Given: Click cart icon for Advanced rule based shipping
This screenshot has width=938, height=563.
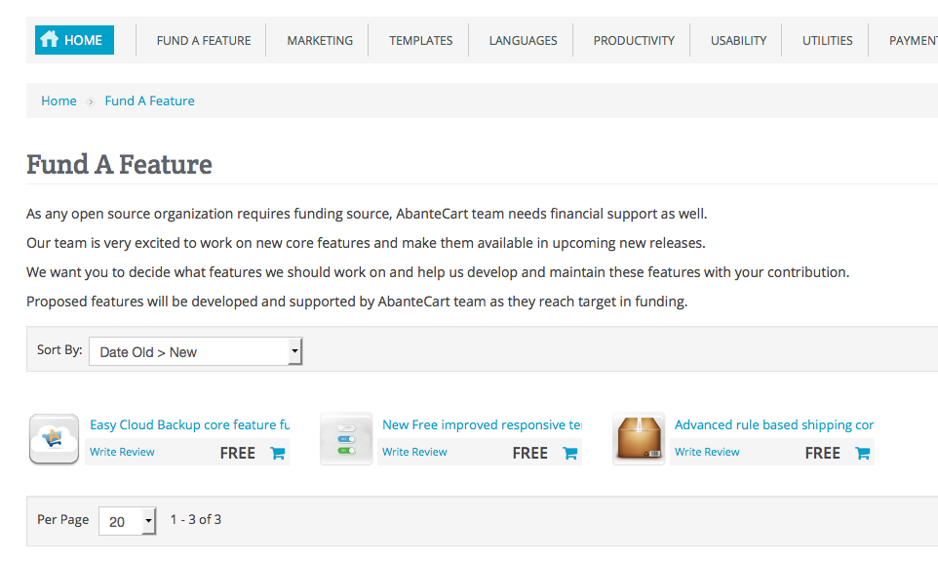Looking at the screenshot, I should [863, 454].
